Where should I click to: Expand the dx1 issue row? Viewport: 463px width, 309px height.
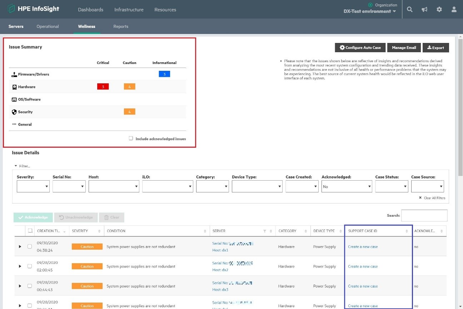(x=20, y=246)
